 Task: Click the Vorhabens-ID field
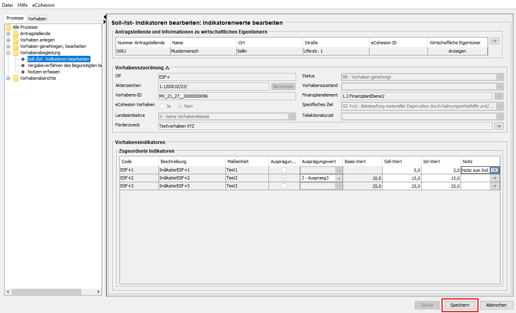click(227, 96)
